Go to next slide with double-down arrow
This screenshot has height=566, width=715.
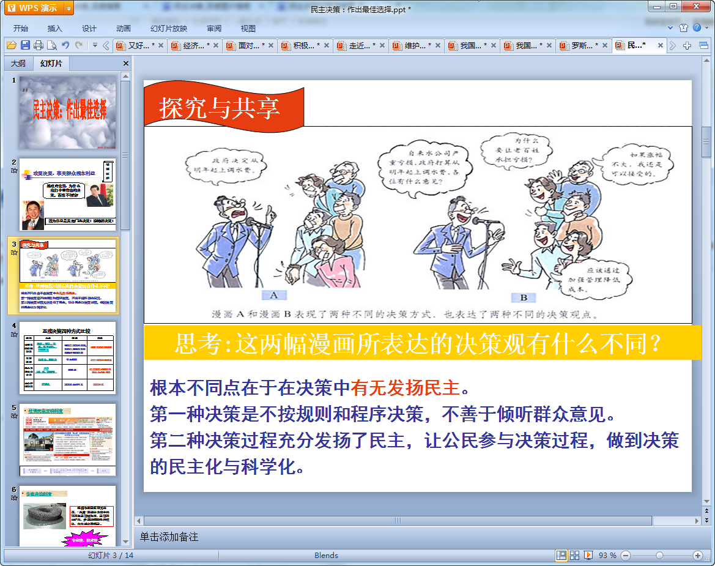(x=706, y=520)
